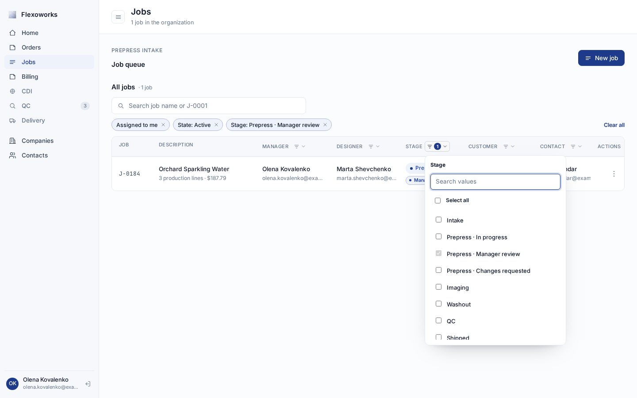This screenshot has width=637, height=398.
Task: Click the Flexoworks logo icon
Action: tap(12, 15)
